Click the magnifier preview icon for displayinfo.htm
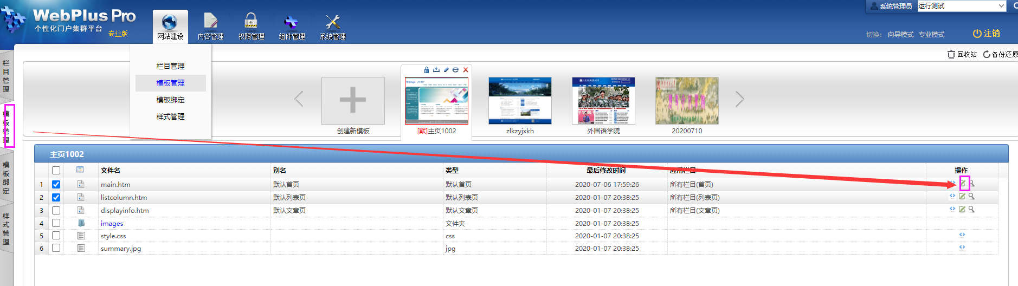This screenshot has width=1018, height=286. 971,210
